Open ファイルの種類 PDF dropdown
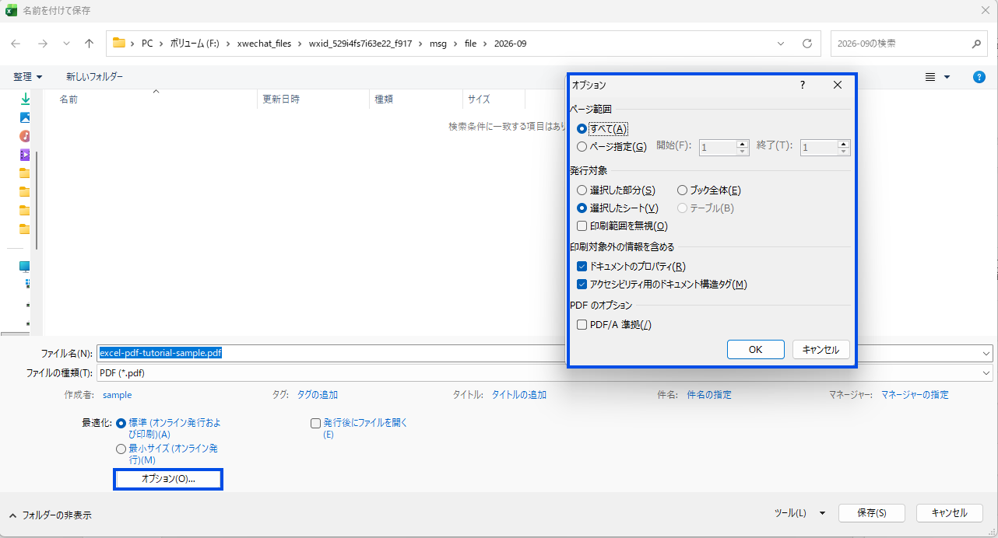The width and height of the screenshot is (998, 538). [986, 372]
